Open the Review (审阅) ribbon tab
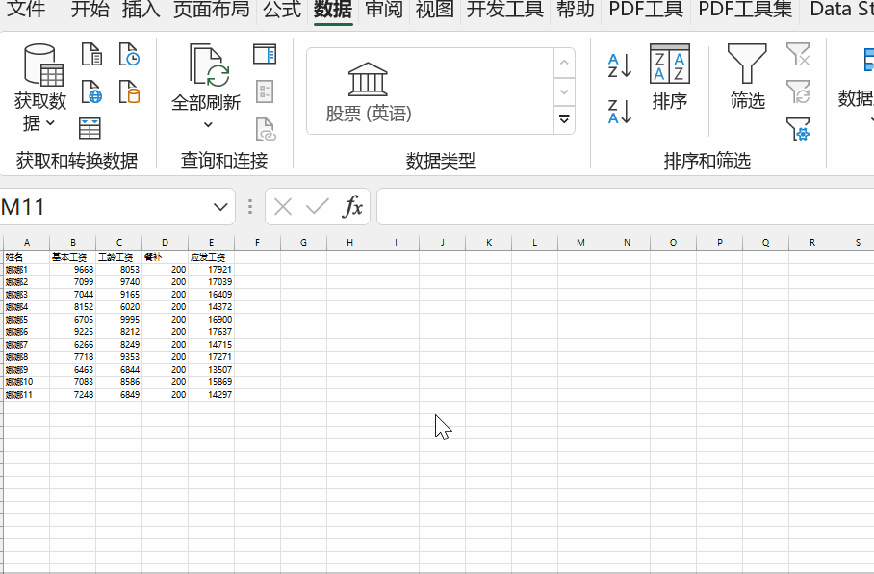The image size is (874, 574). 383,9
